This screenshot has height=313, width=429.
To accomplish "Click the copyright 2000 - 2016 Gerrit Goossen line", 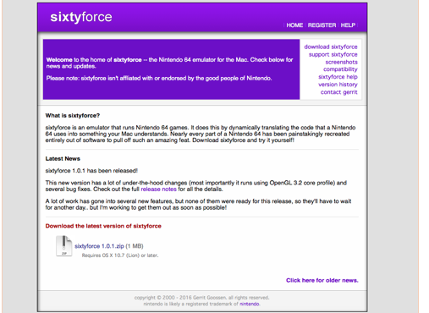I will [x=202, y=298].
